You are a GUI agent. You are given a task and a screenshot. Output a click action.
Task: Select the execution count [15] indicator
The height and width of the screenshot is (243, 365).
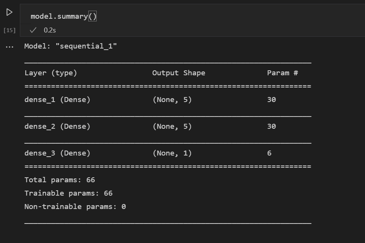[x=8, y=30]
